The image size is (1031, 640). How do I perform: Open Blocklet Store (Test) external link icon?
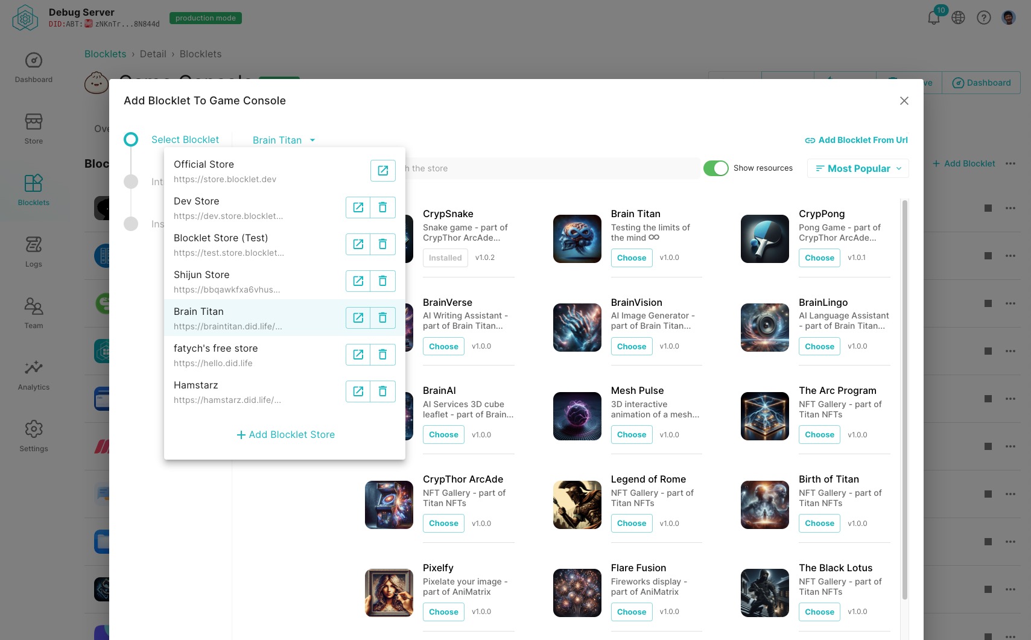pos(358,244)
